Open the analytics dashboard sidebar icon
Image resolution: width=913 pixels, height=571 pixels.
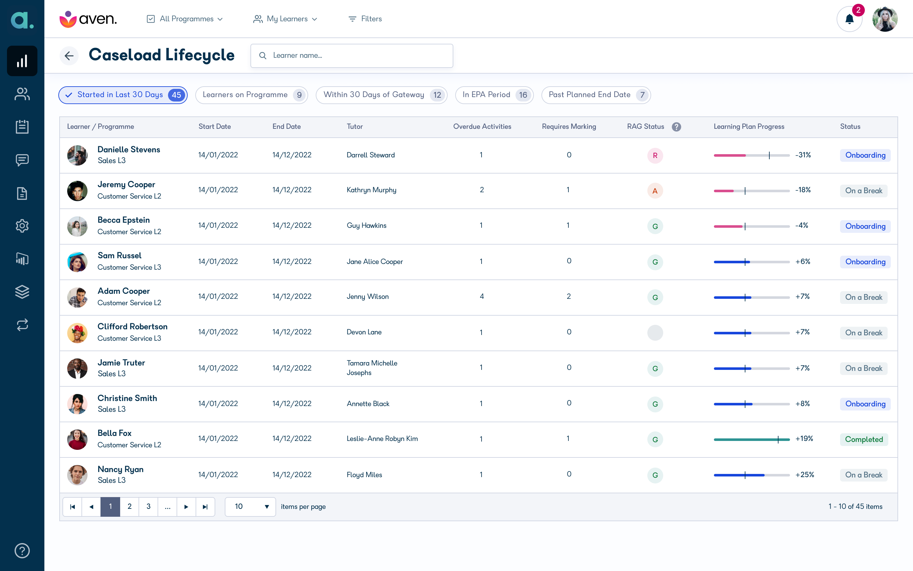click(x=22, y=61)
